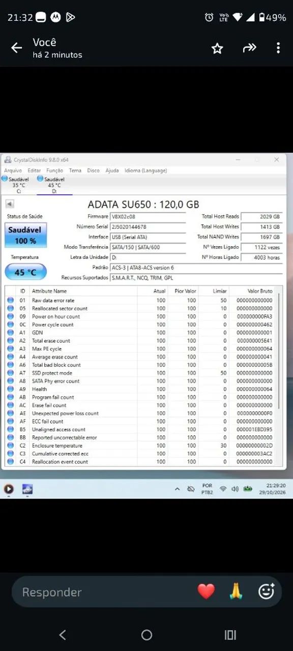The width and height of the screenshot is (293, 651).
Task: Expand the system tray hidden icons chevron
Action: (177, 489)
